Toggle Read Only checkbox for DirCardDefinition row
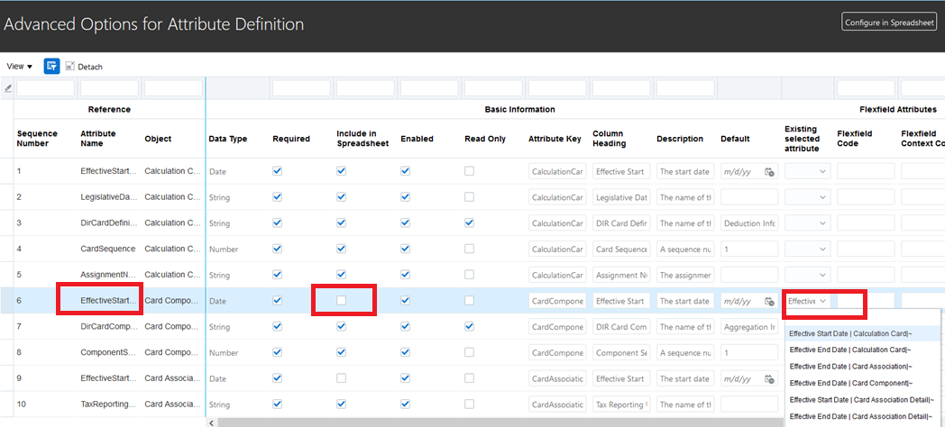 pos(469,223)
